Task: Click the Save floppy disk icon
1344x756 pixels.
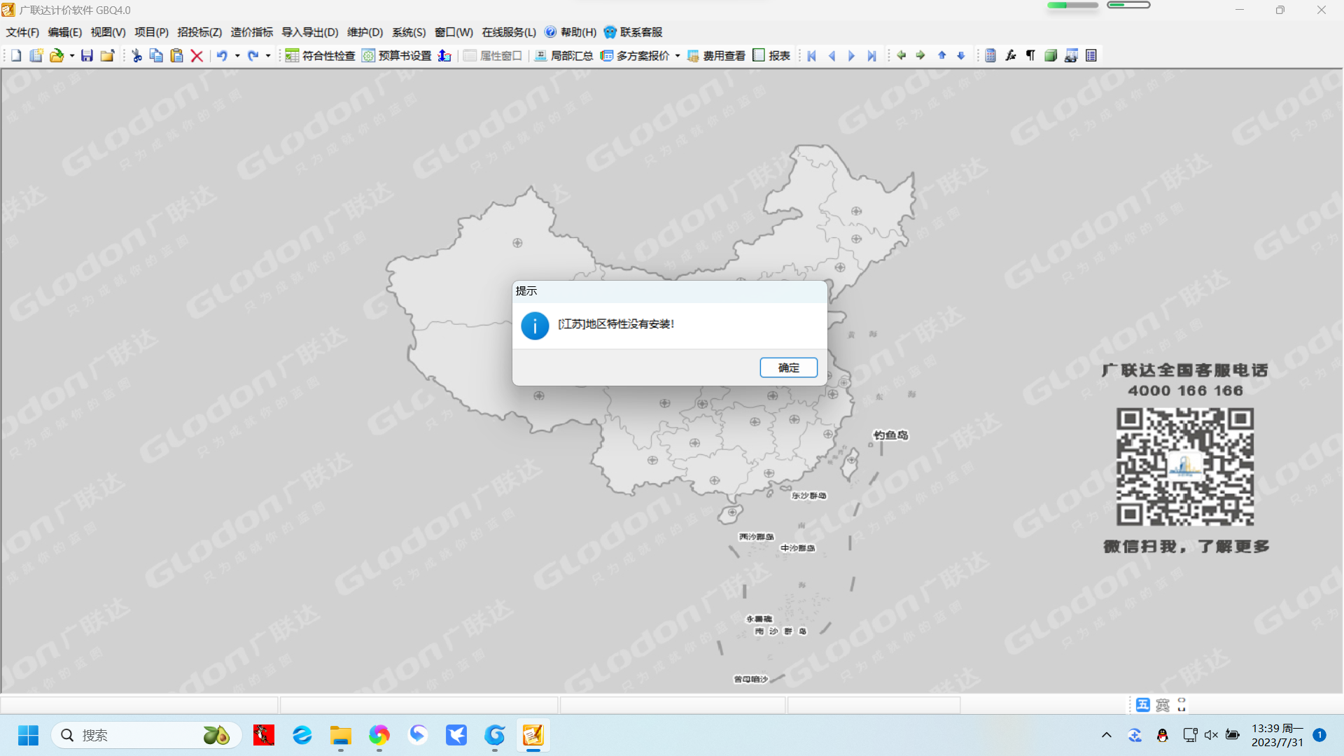Action: click(87, 56)
